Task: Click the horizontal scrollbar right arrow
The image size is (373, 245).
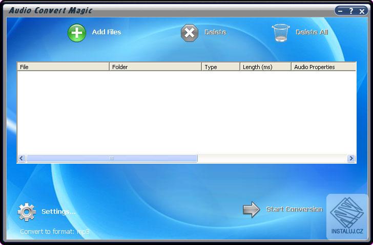Action: (x=351, y=159)
